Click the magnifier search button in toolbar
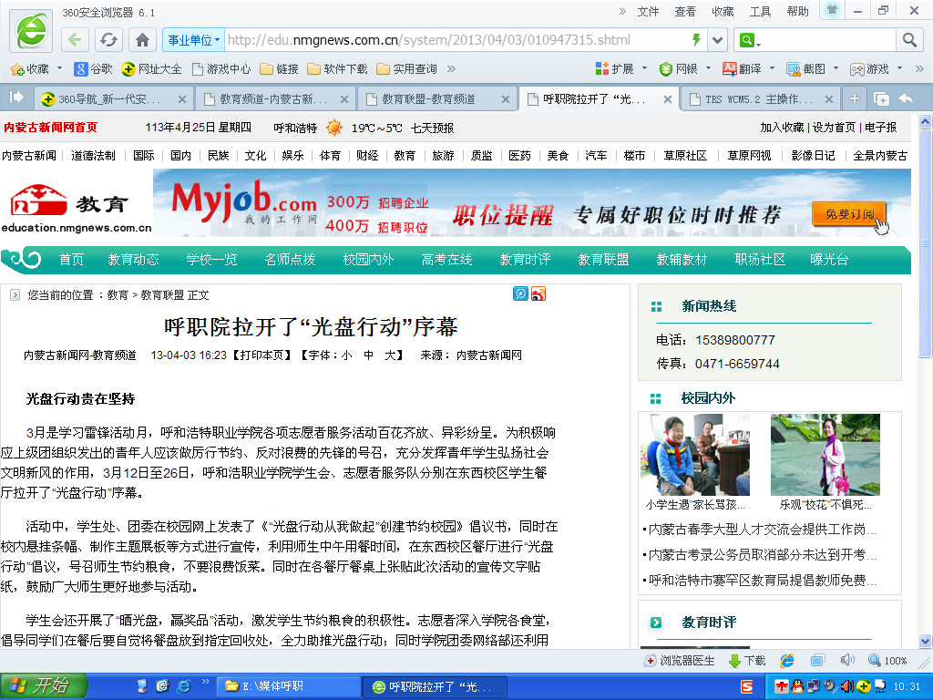Image resolution: width=933 pixels, height=700 pixels. point(909,40)
